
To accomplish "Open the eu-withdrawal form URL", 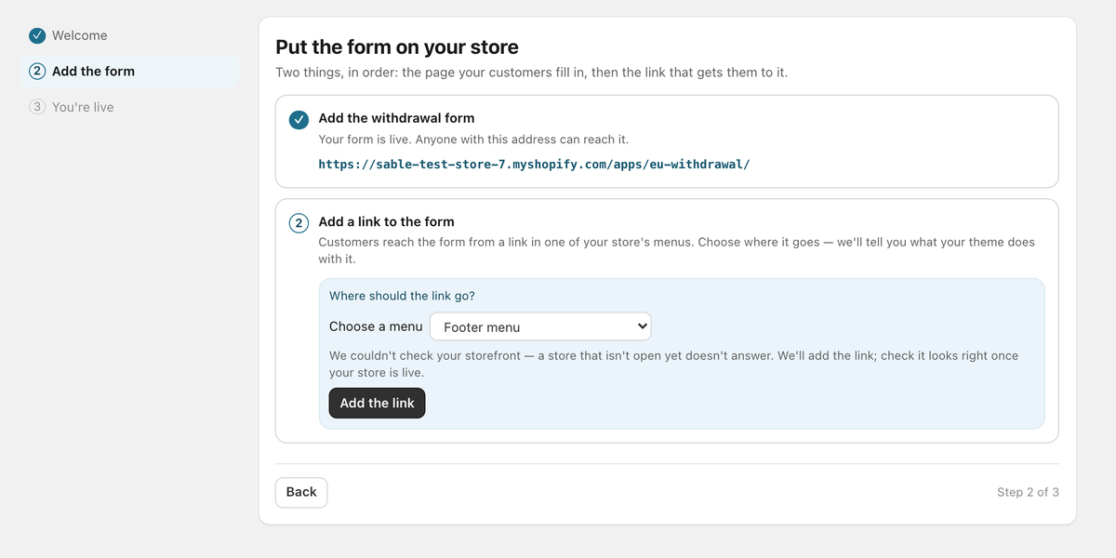I will (534, 164).
